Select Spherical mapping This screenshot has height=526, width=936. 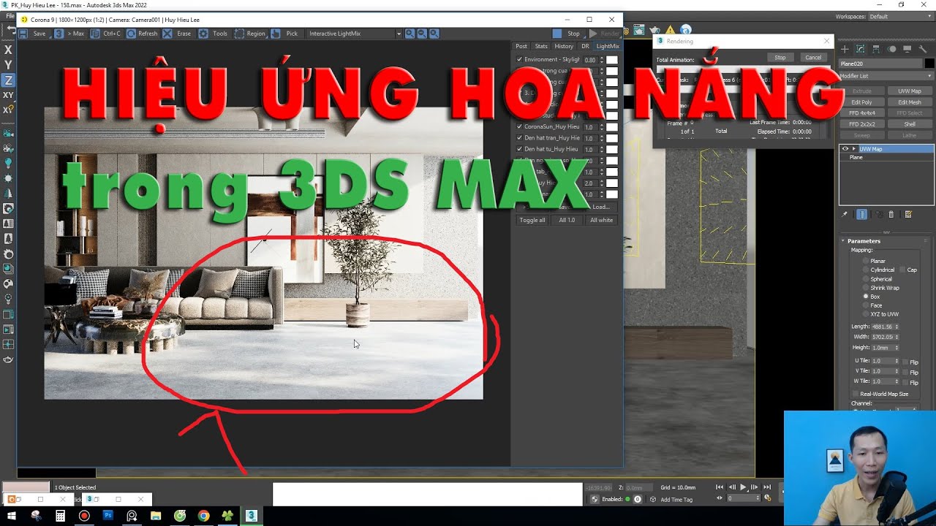tap(866, 279)
